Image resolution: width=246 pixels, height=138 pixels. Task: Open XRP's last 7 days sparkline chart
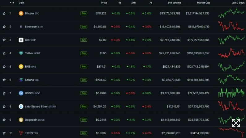[x=231, y=40]
